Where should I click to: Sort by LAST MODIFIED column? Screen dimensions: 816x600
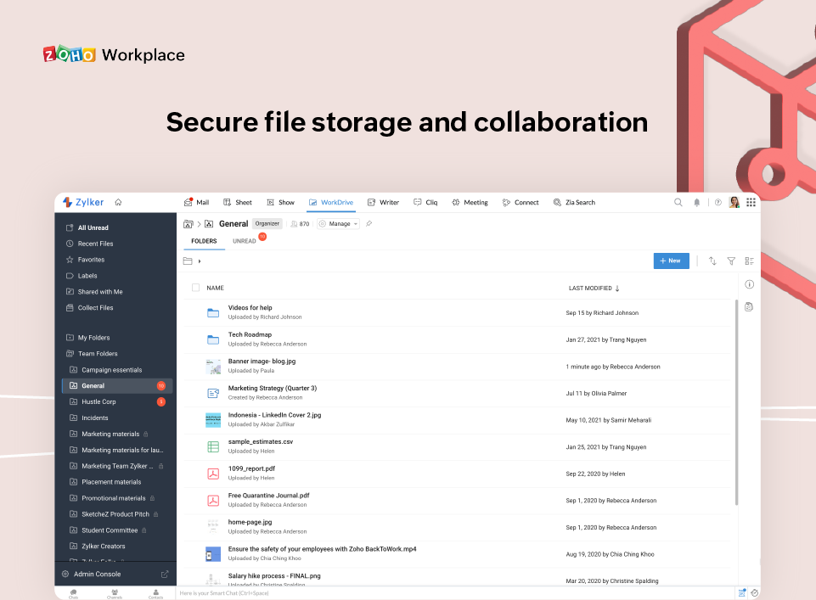[x=594, y=288]
